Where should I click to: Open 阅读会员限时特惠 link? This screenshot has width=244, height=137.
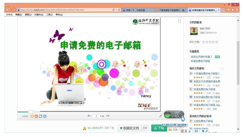(x=202, y=57)
